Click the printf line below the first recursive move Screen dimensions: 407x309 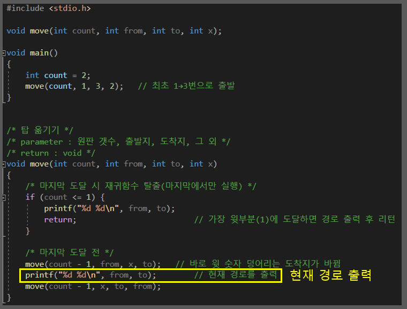[x=91, y=275]
